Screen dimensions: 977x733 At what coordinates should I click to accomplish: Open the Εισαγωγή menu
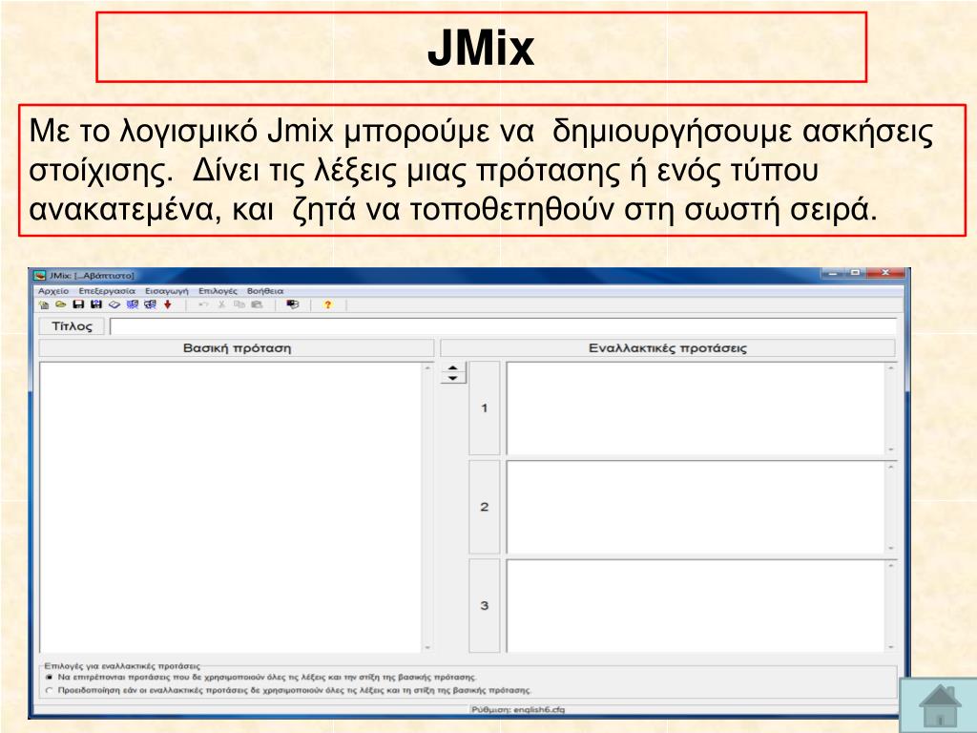pos(166,291)
